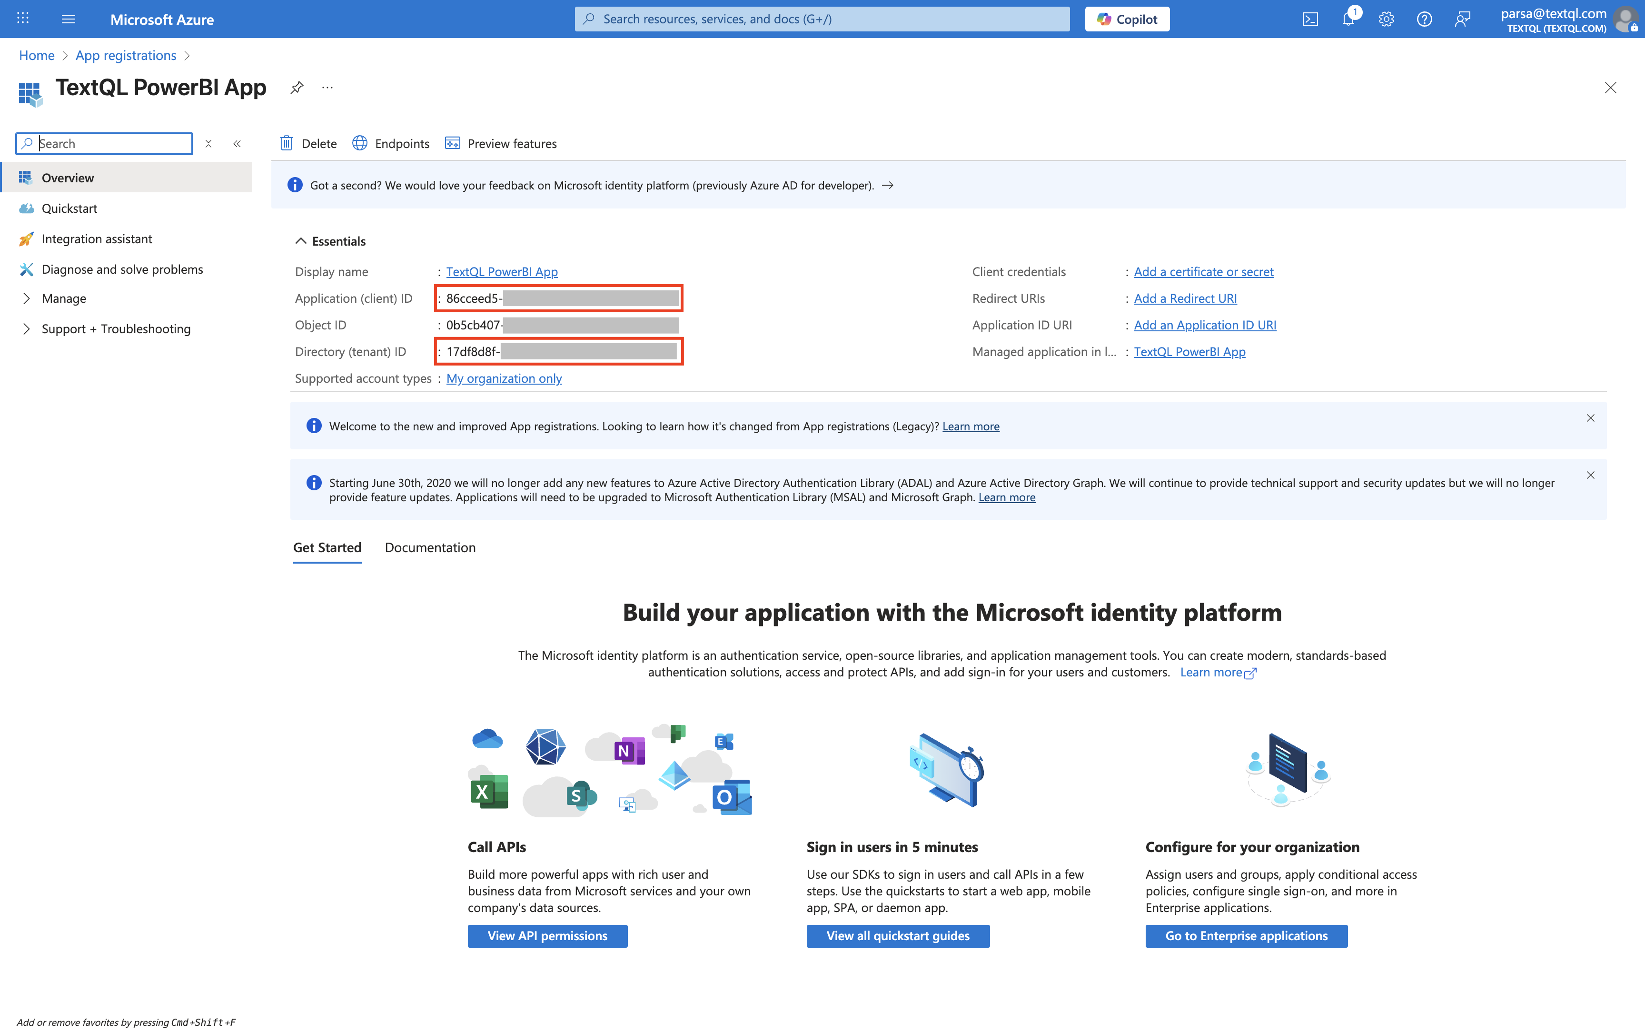Dismiss the ADAL deprecation notice banner

tap(1590, 475)
